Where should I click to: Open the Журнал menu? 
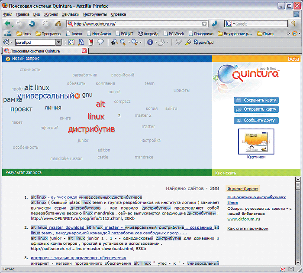51,14
